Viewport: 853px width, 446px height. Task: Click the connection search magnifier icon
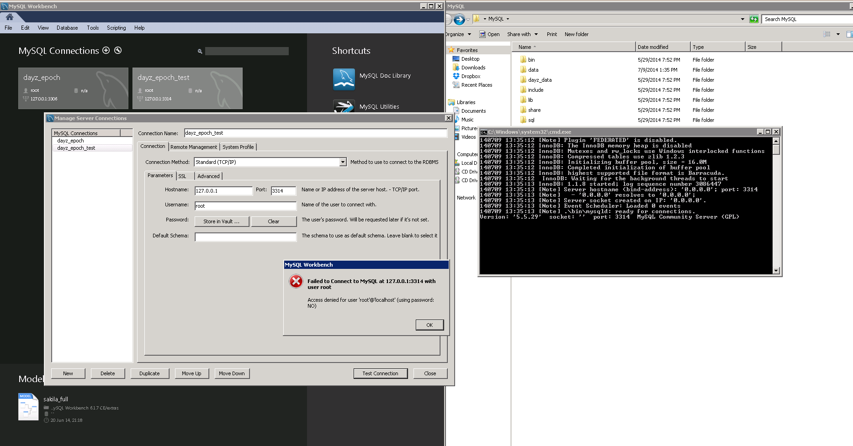pos(200,51)
